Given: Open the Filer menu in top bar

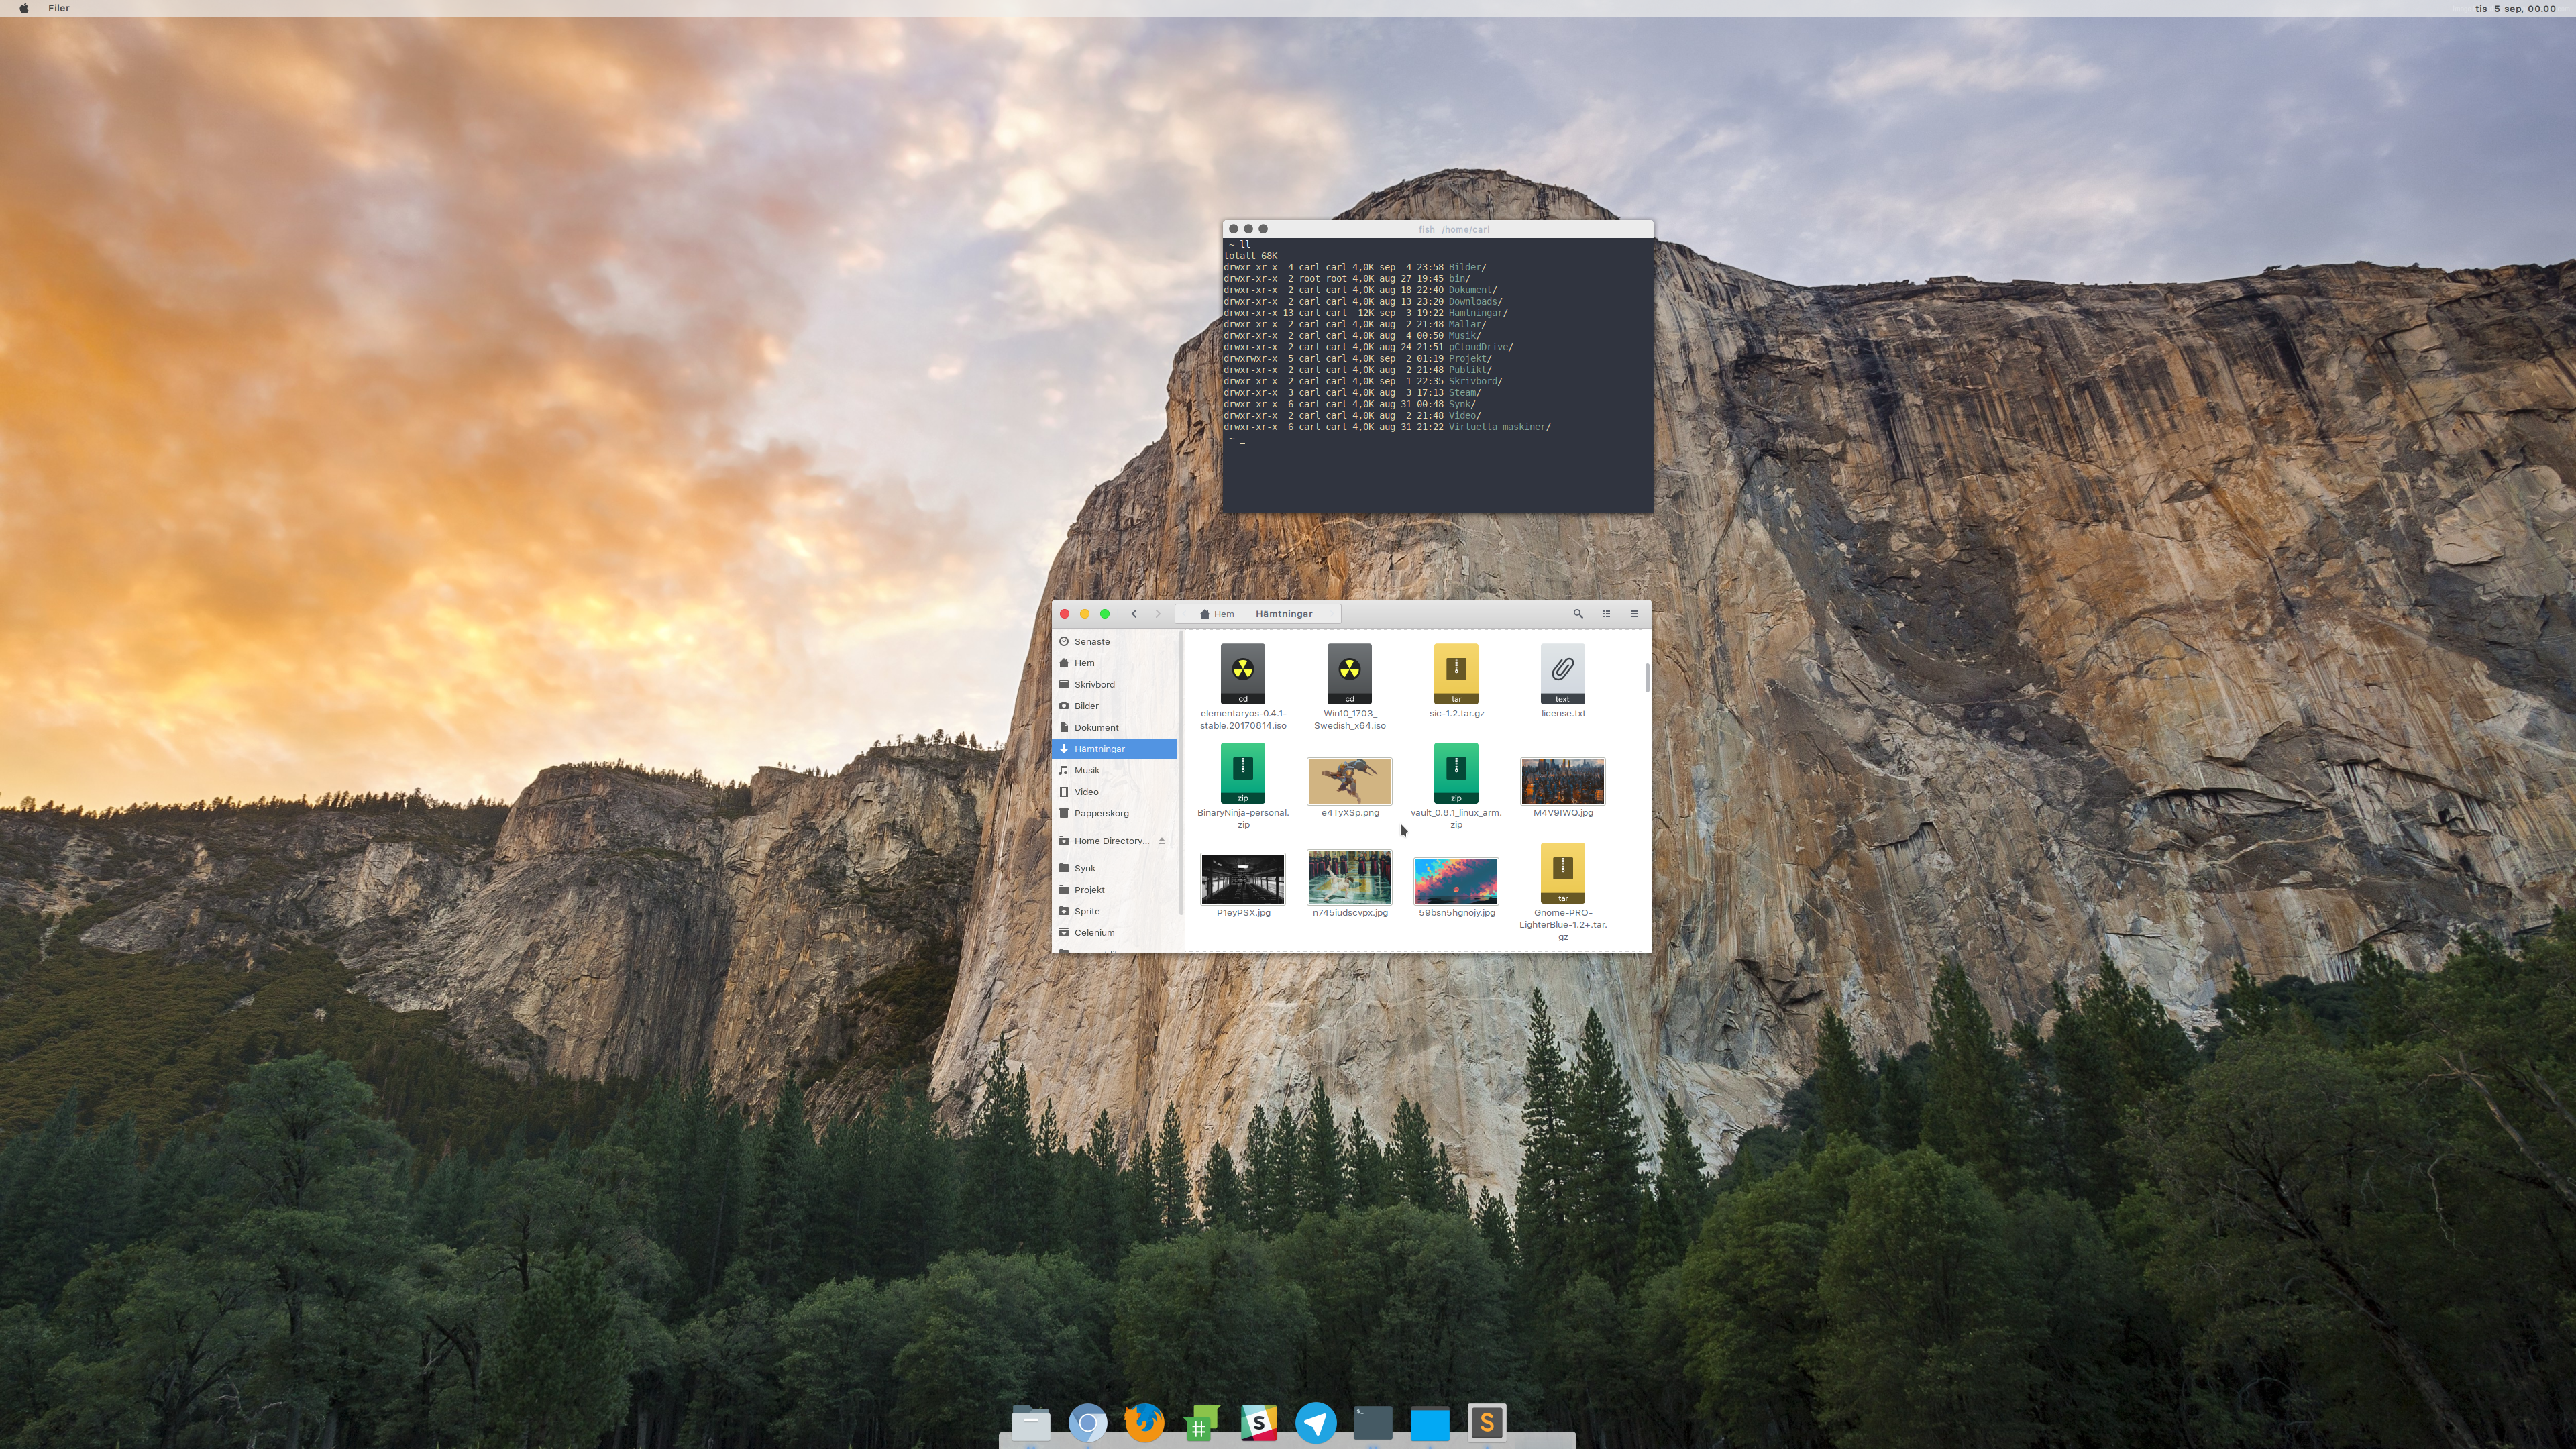Looking at the screenshot, I should [x=59, y=8].
